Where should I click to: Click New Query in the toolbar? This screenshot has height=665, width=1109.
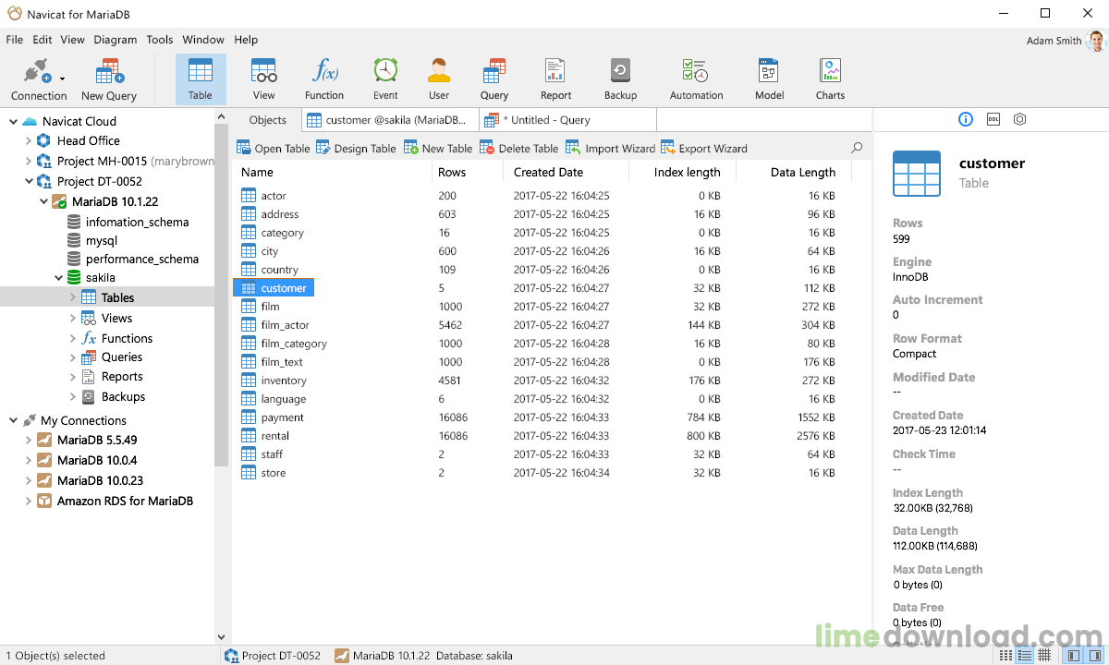(109, 80)
